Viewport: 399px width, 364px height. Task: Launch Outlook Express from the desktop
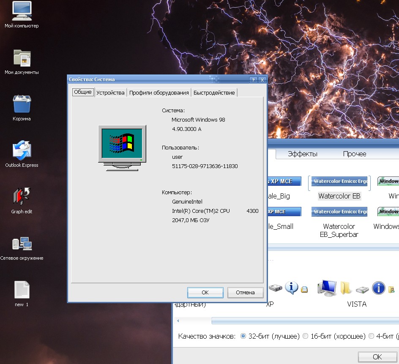point(22,150)
